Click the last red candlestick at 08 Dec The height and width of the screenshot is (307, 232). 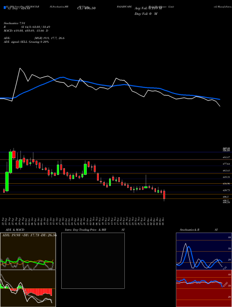point(164,195)
